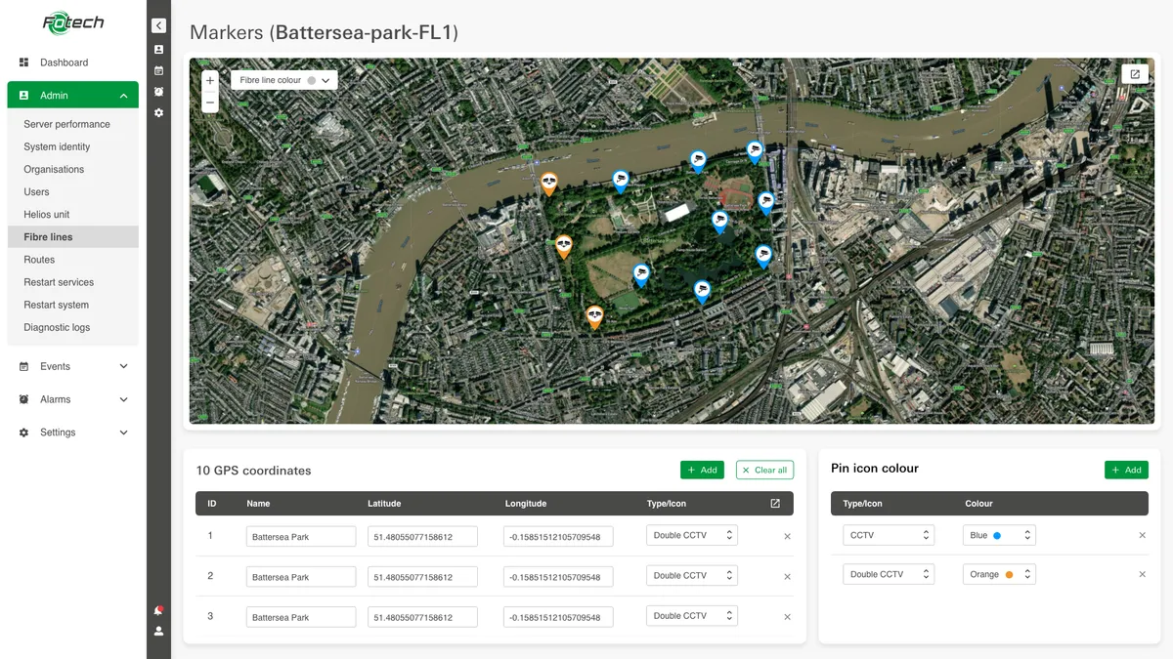Click the red notification bell icon
This screenshot has width=1173, height=659.
coord(158,609)
